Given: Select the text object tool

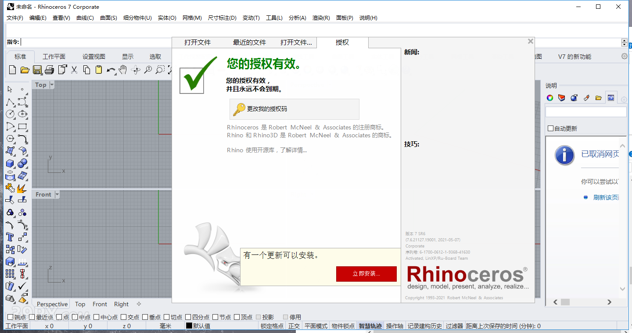Looking at the screenshot, I should [x=9, y=236].
